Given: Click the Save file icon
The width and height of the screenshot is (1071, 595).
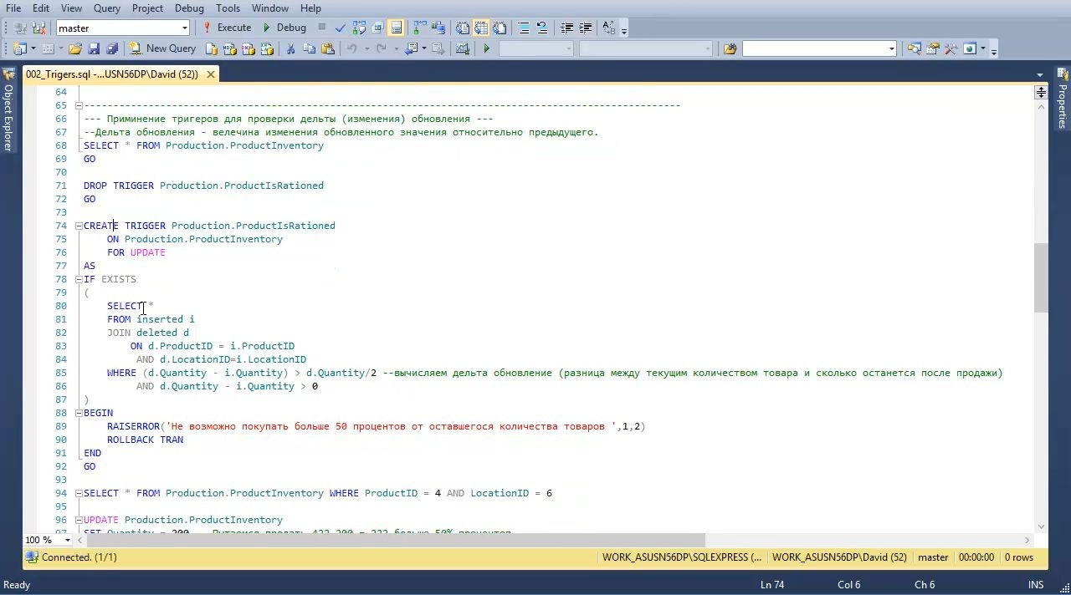Looking at the screenshot, I should [94, 48].
